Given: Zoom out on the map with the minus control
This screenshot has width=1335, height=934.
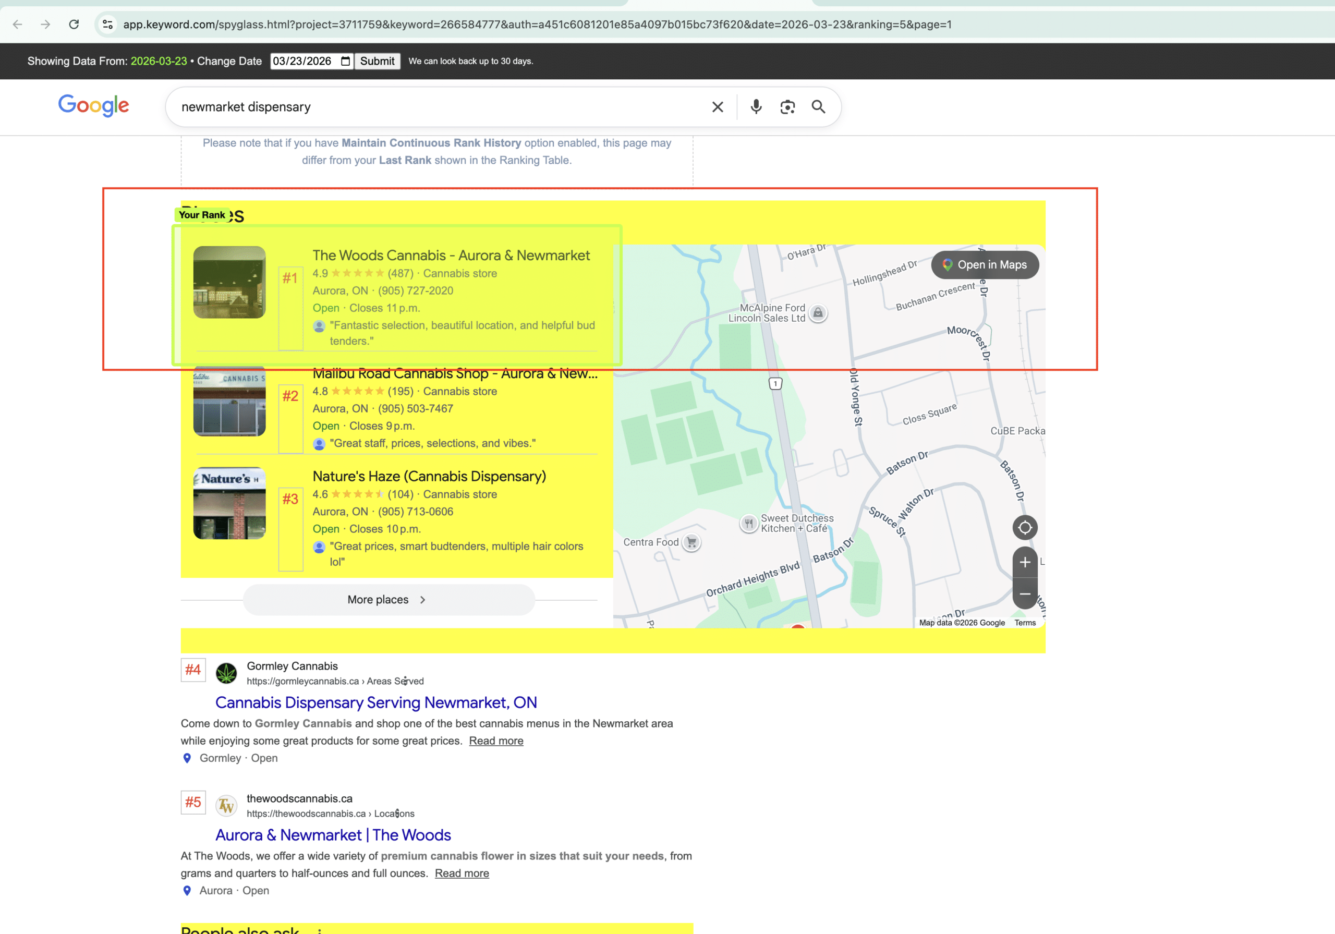Looking at the screenshot, I should [1025, 594].
